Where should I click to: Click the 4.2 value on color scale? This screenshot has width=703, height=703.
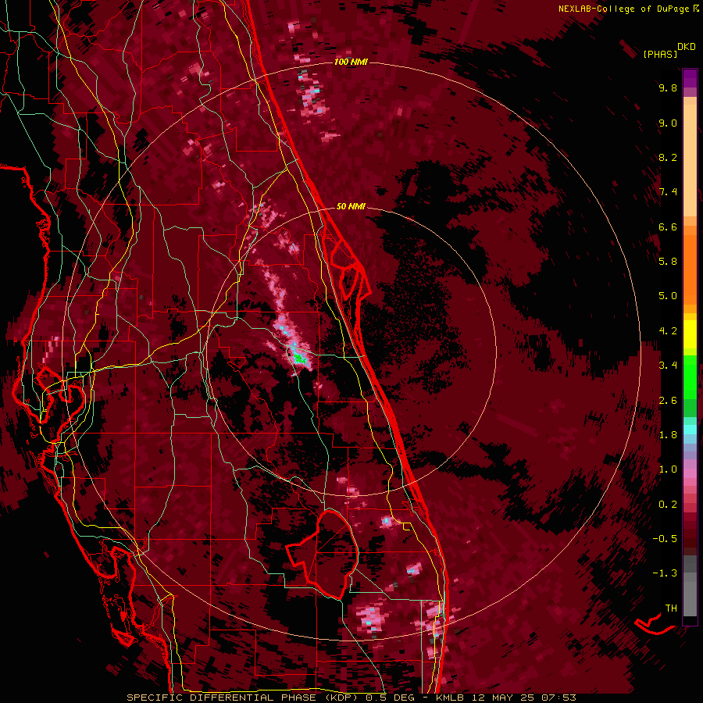(668, 331)
